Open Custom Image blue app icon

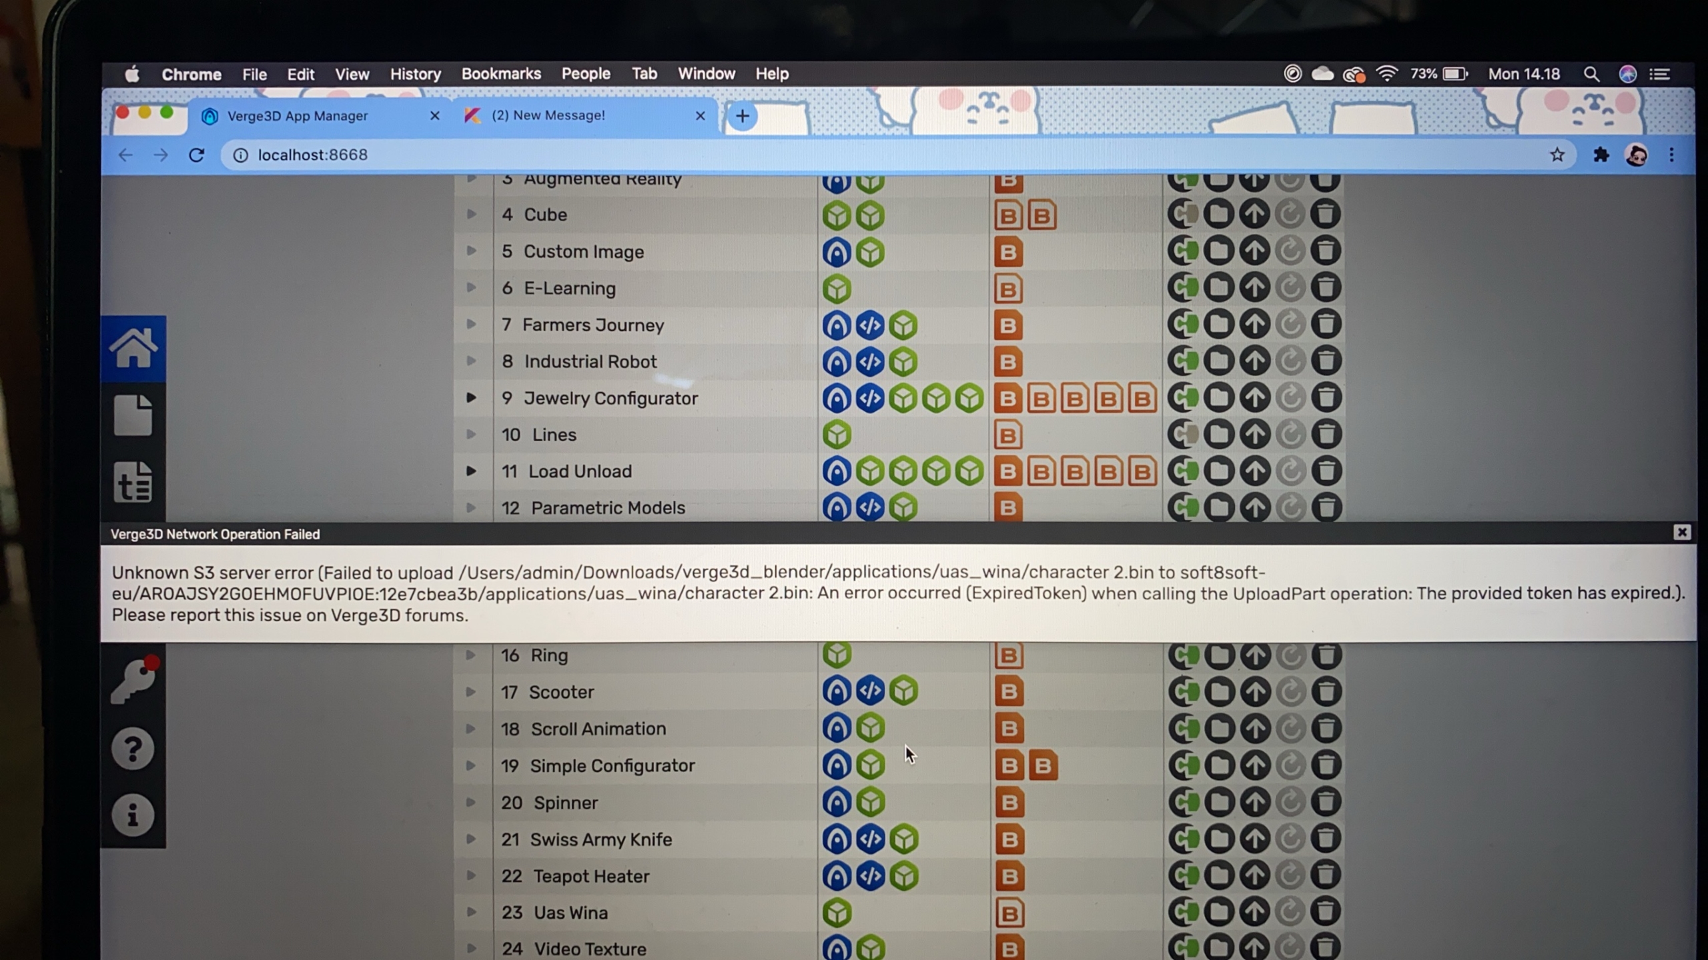837,252
